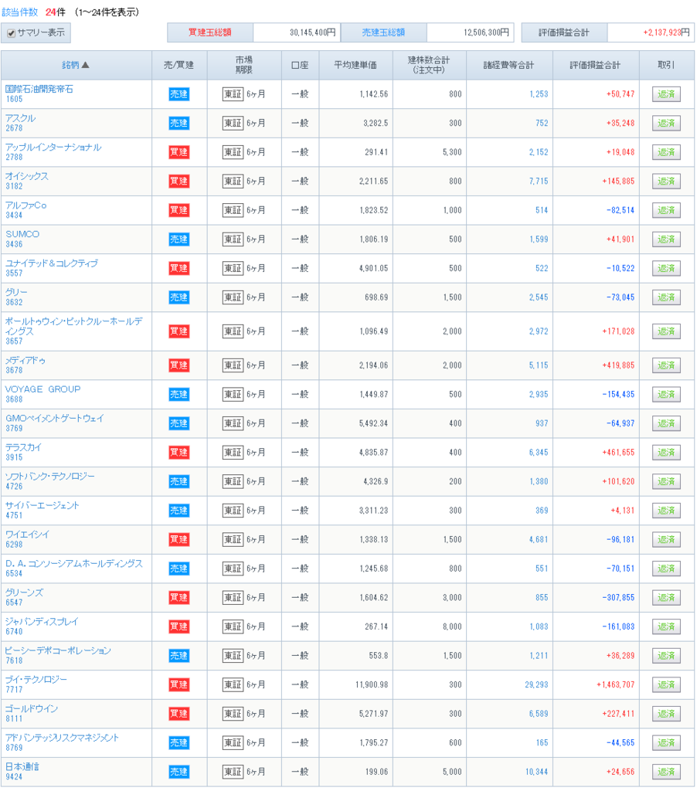Click 売建 badge for VOYAGE GROUP

(179, 395)
